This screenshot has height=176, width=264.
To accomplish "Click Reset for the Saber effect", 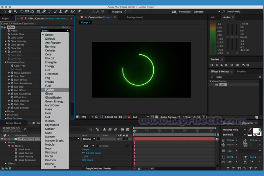I will coord(44,27).
